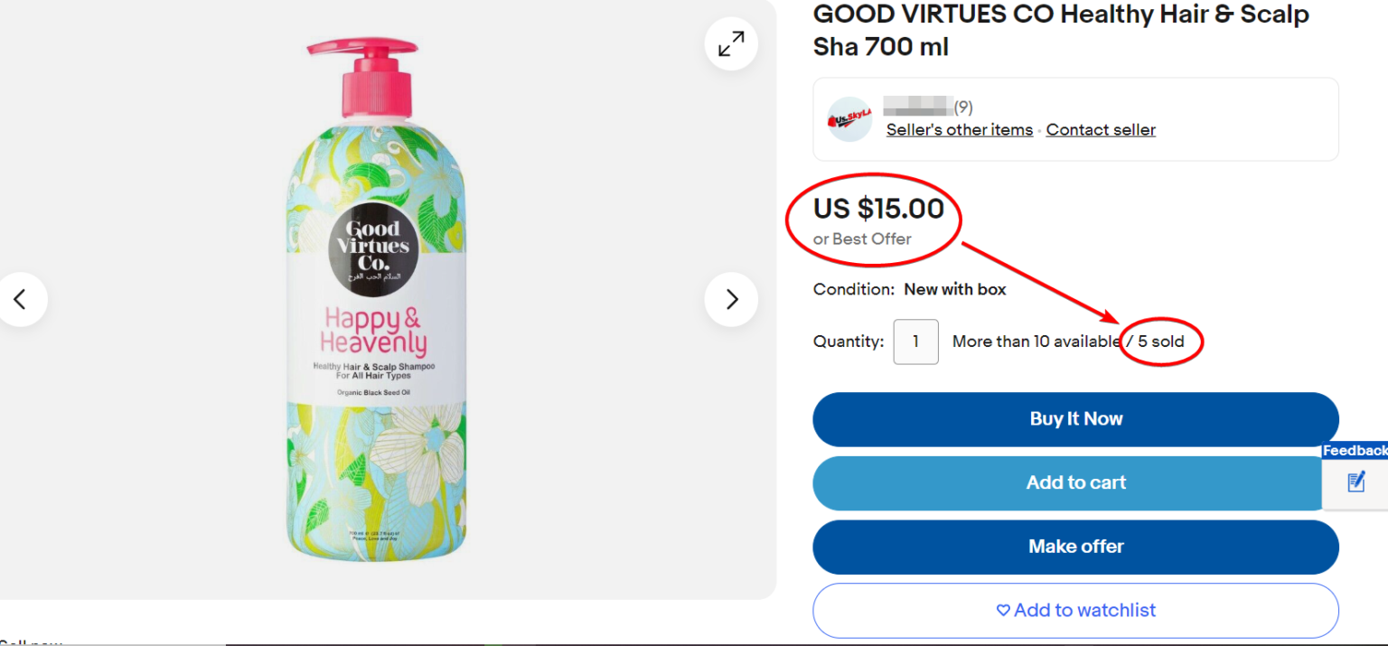1388x646 pixels.
Task: Open the Feedback side tab
Action: click(x=1354, y=451)
